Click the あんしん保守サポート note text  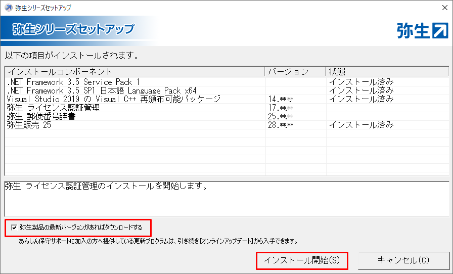(158, 241)
